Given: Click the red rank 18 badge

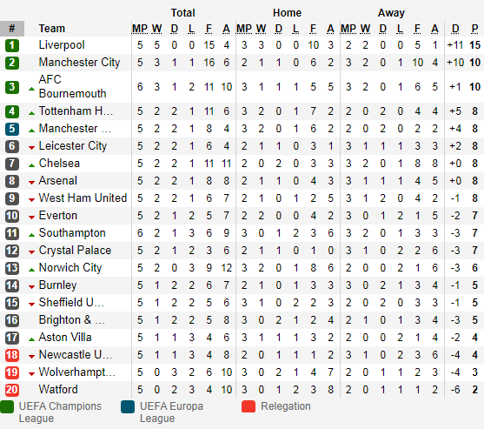Looking at the screenshot, I should coord(12,355).
